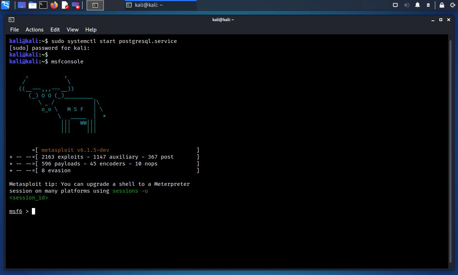Select the kali@kali taskbar window button
The image size is (458, 275).
160,5
